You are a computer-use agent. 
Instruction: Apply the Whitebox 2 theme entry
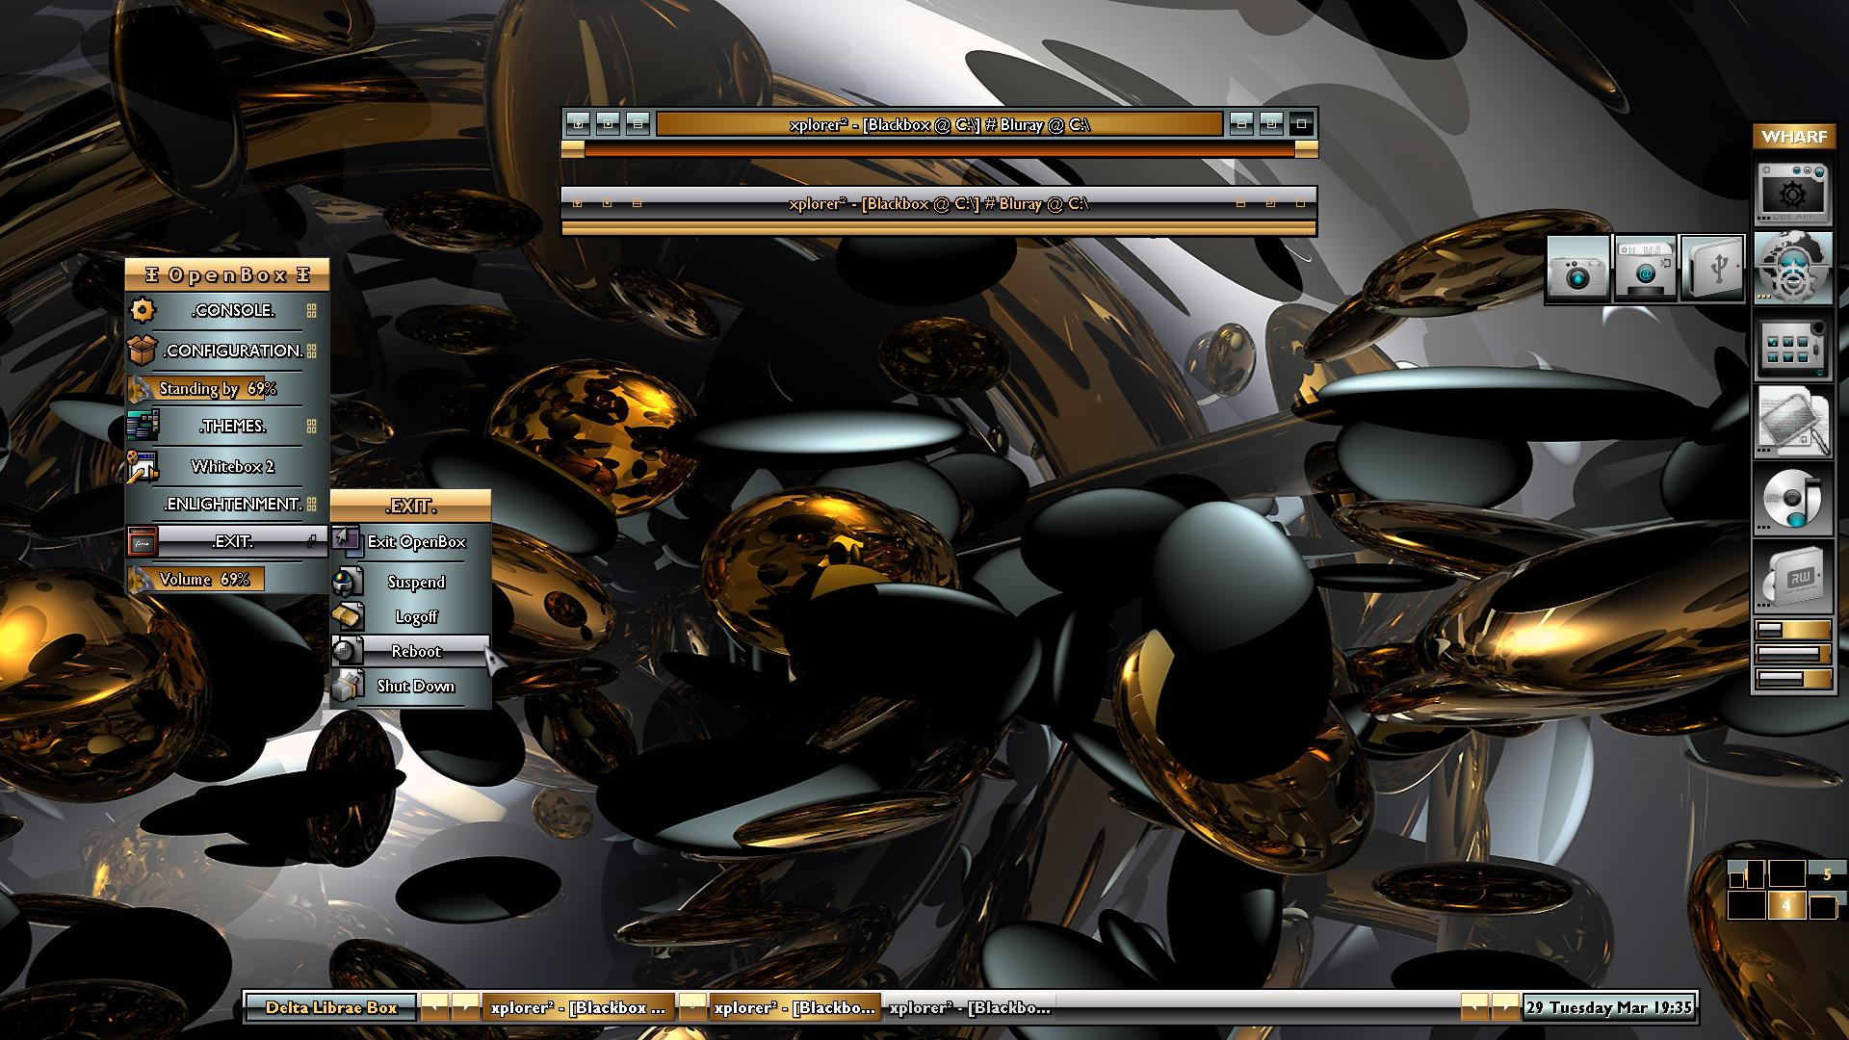click(232, 466)
